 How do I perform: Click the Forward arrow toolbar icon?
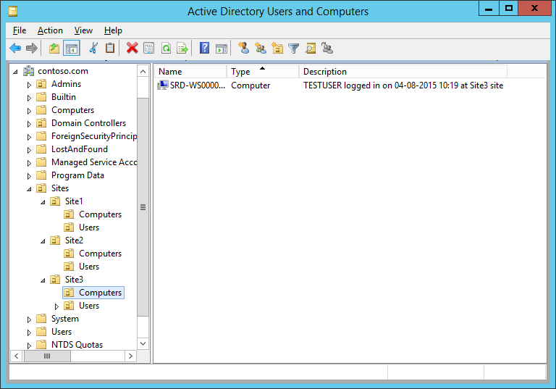32,48
